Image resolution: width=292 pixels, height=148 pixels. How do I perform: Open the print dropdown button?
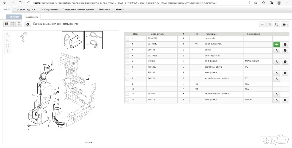pos(285,25)
